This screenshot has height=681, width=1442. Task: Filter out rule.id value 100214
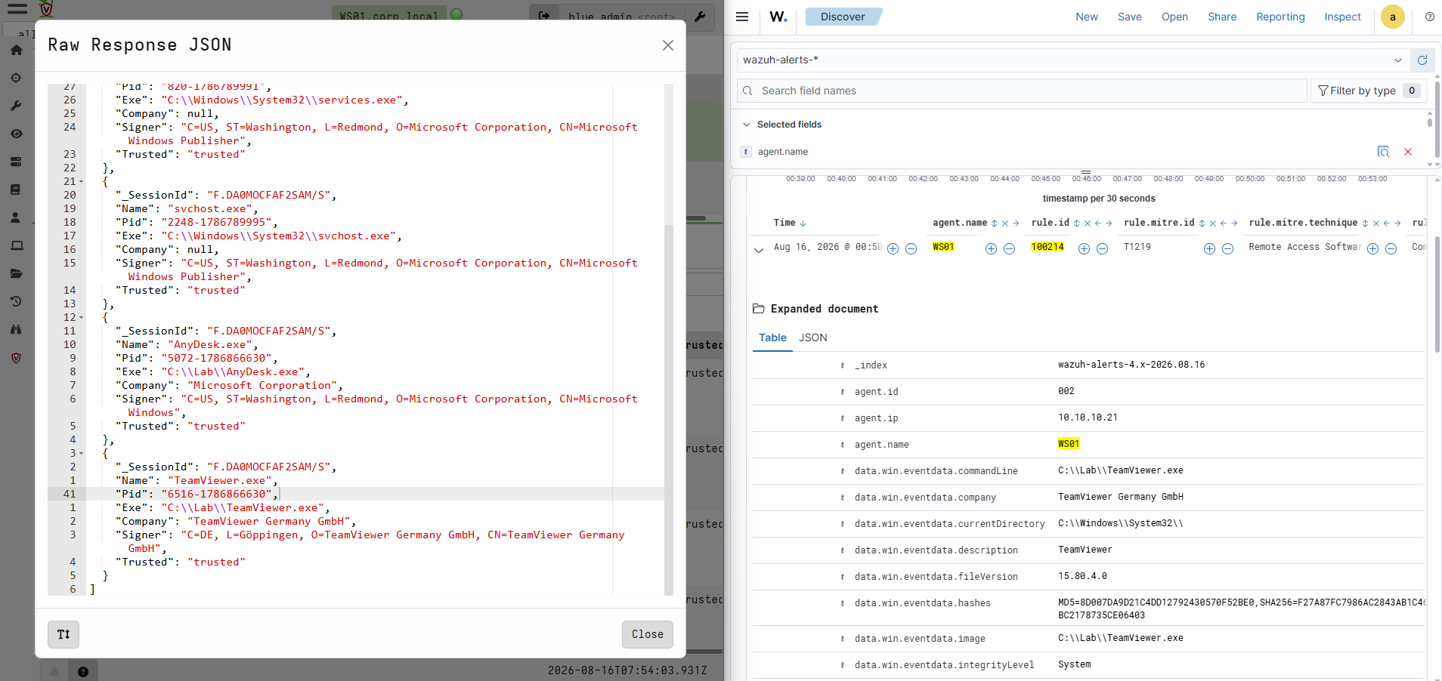[x=1102, y=248]
